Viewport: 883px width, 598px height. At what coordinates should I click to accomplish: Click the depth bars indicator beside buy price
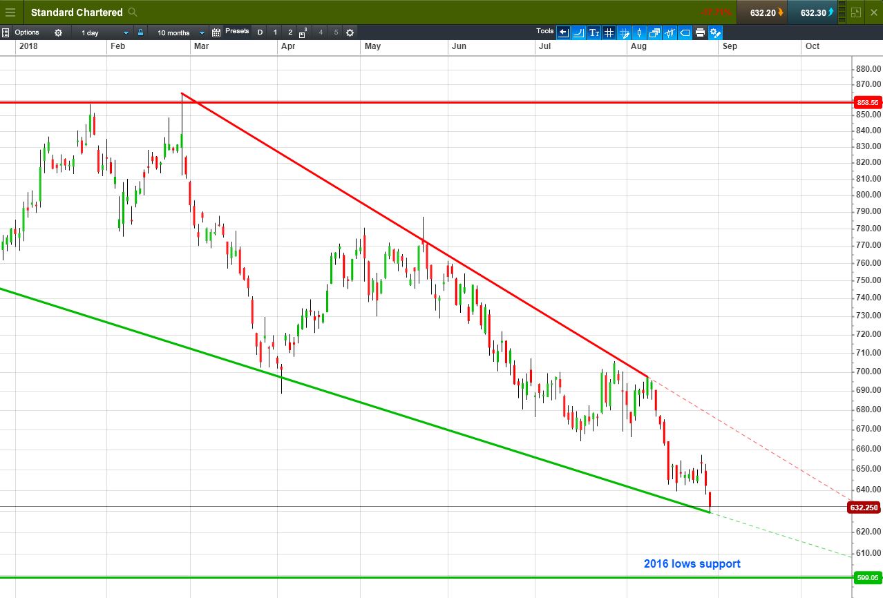841,12
